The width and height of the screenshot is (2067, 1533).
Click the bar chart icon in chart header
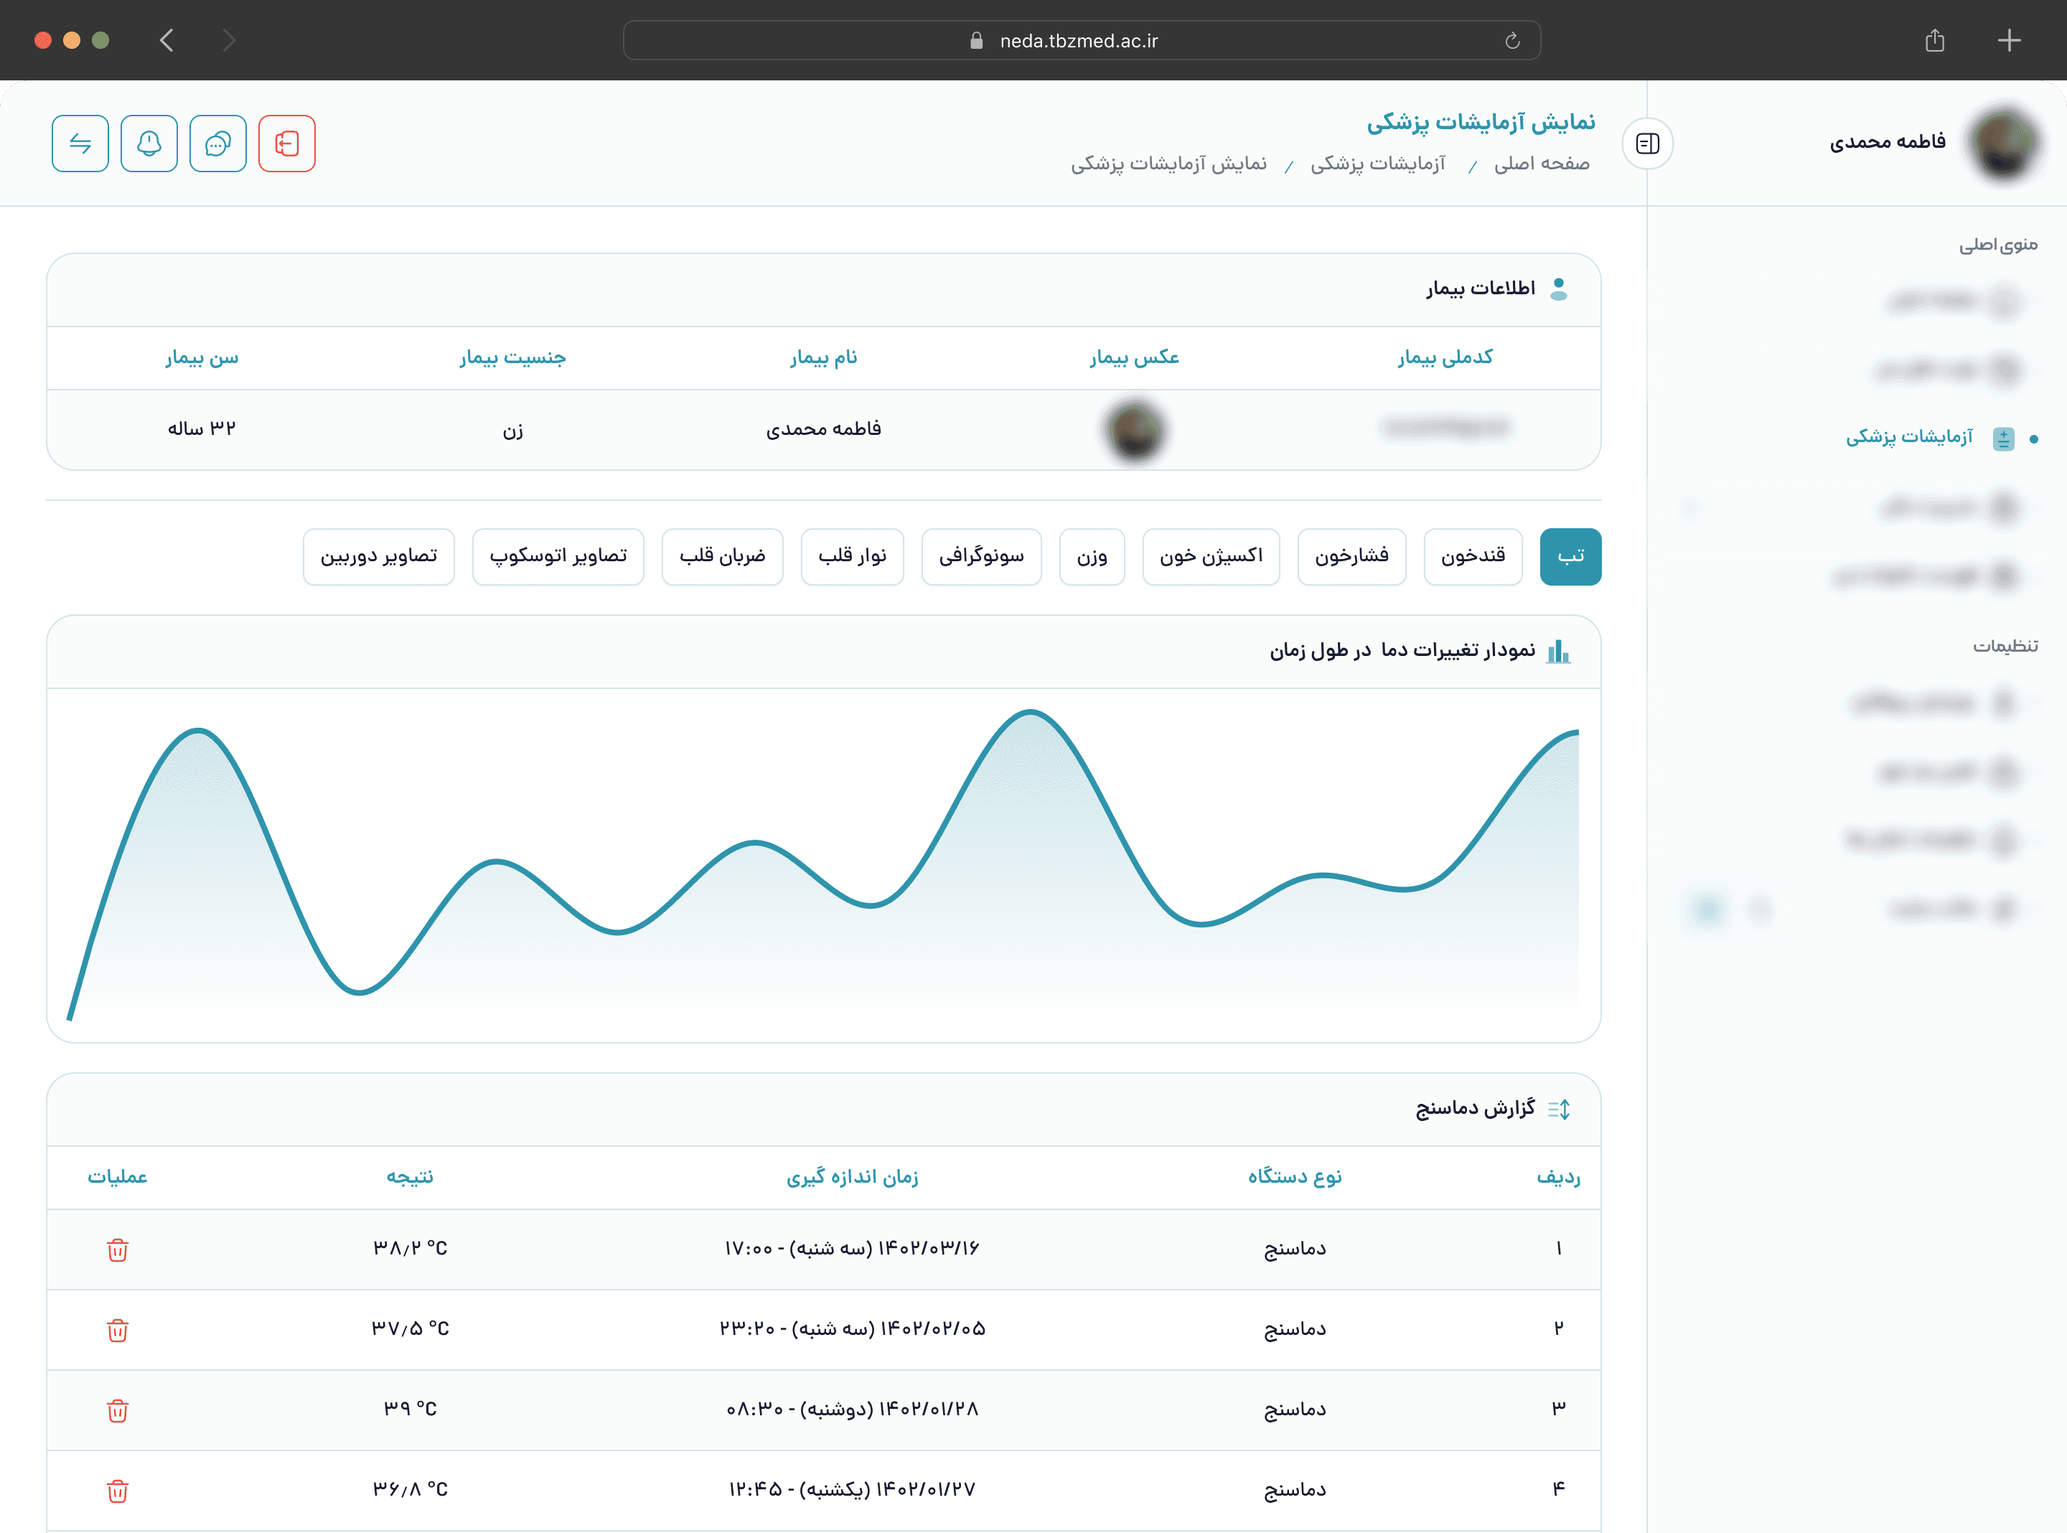pos(1559,650)
